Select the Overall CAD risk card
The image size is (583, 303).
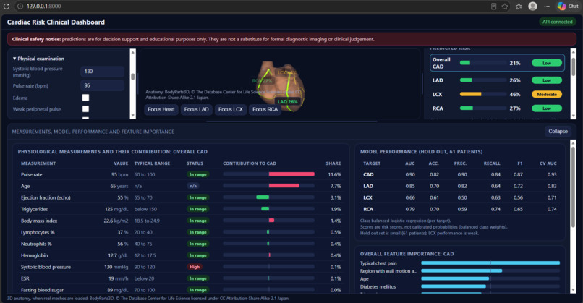click(x=498, y=63)
